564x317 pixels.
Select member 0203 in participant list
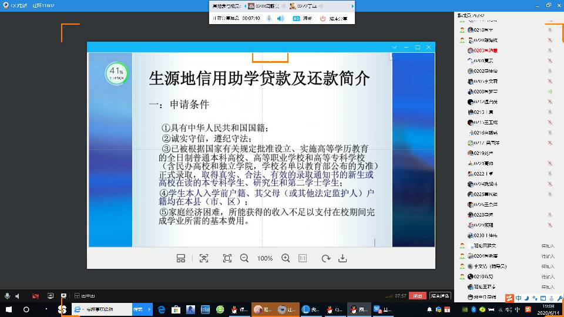coord(485,50)
